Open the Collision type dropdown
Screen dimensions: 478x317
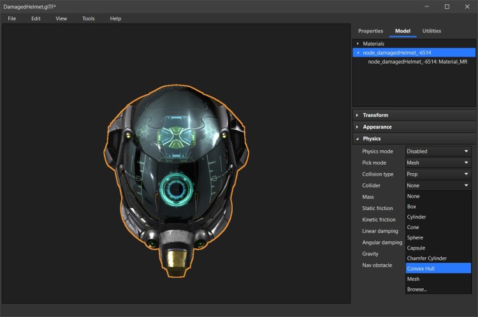[x=438, y=174]
